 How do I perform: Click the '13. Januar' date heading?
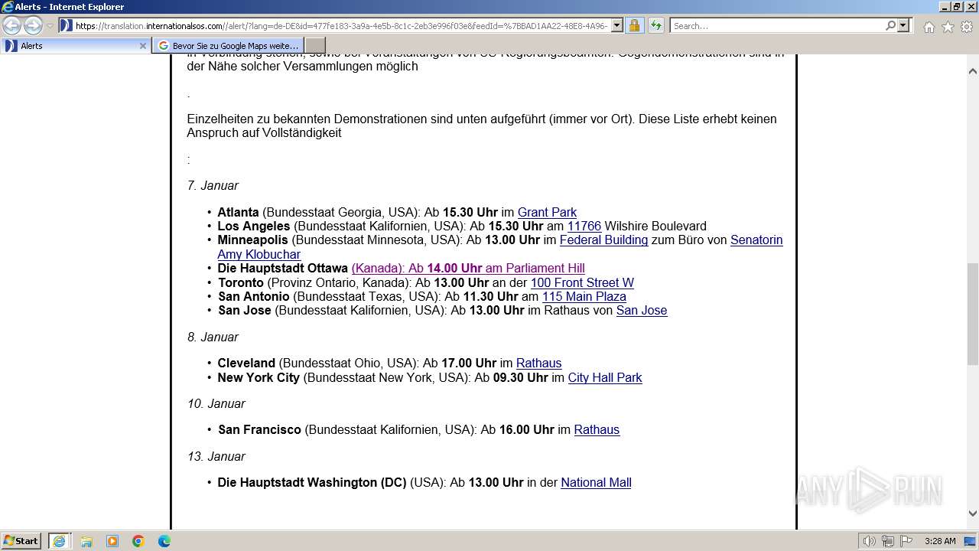(216, 457)
